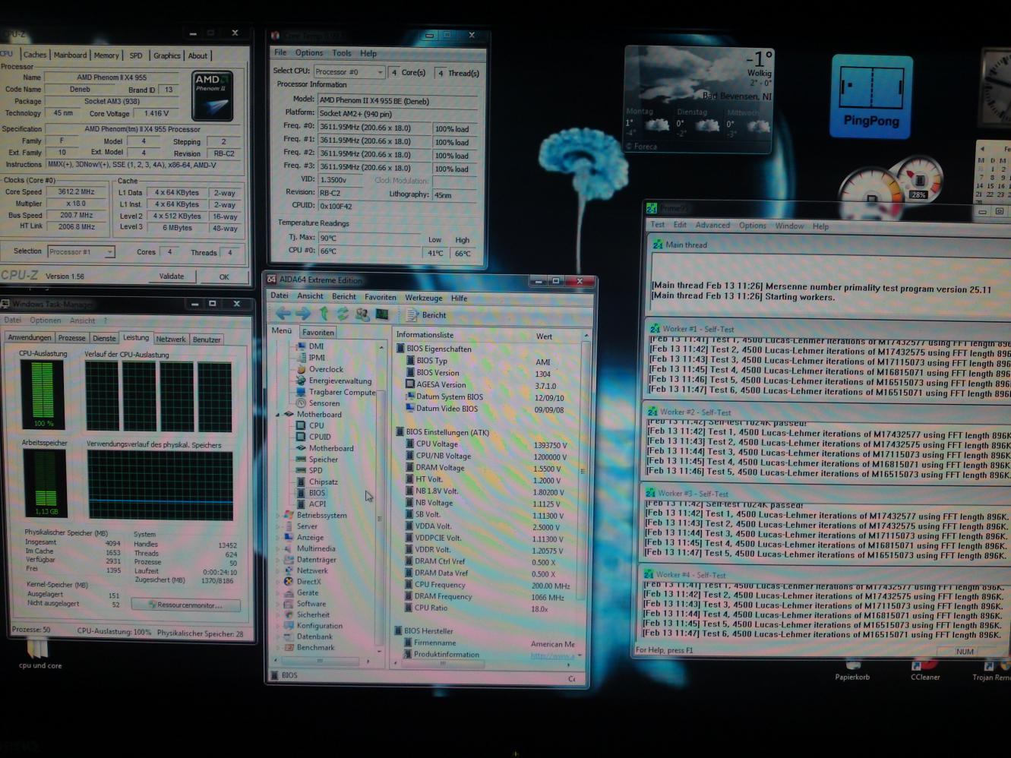Click AMD Phenom II logo in CPU-Z
This screenshot has width=1011, height=758.
click(x=213, y=96)
